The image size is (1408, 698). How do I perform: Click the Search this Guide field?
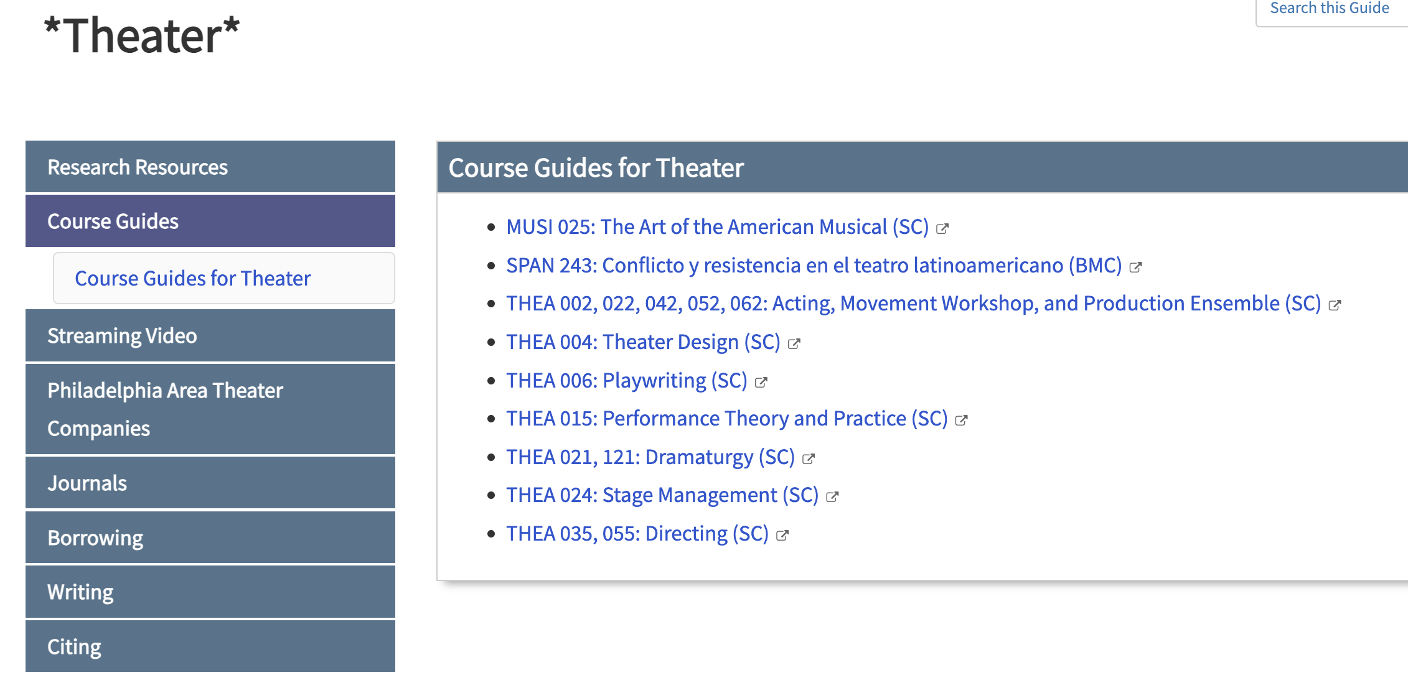pos(1330,9)
